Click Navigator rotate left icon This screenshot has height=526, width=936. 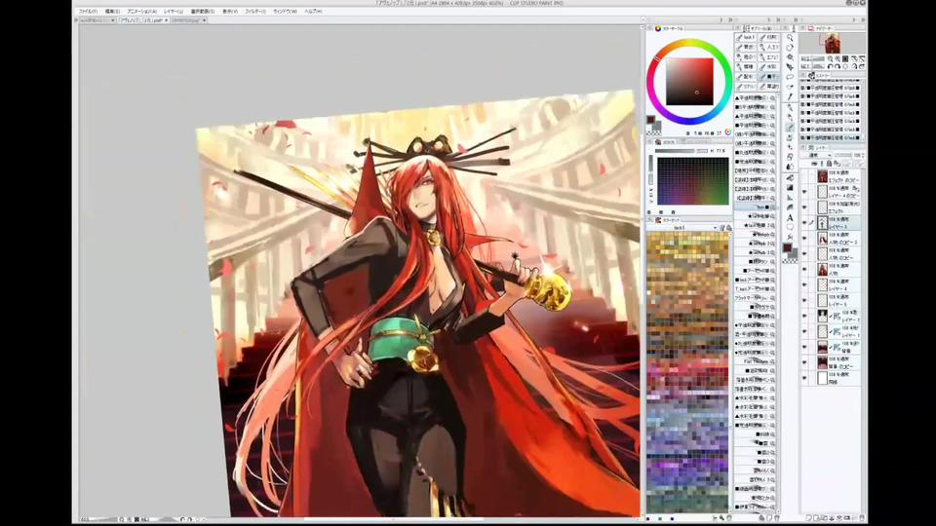coord(831,66)
